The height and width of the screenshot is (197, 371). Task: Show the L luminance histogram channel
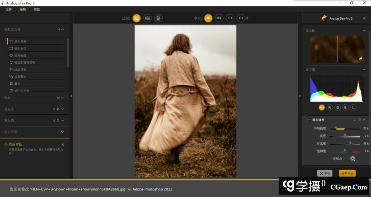pyautogui.click(x=353, y=107)
